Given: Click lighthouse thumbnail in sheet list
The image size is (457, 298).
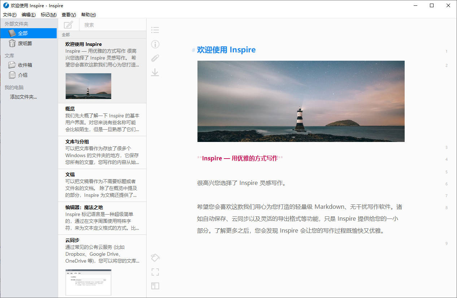Looking at the screenshot, I should pyautogui.click(x=88, y=86).
